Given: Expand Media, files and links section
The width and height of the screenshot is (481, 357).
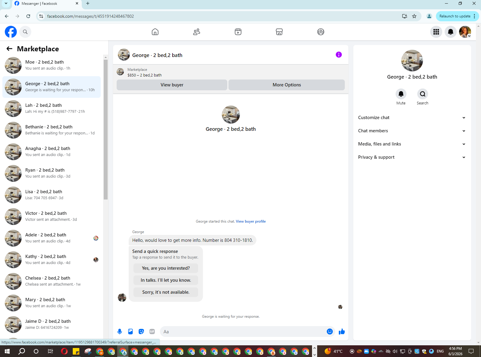Looking at the screenshot, I should click(412, 144).
